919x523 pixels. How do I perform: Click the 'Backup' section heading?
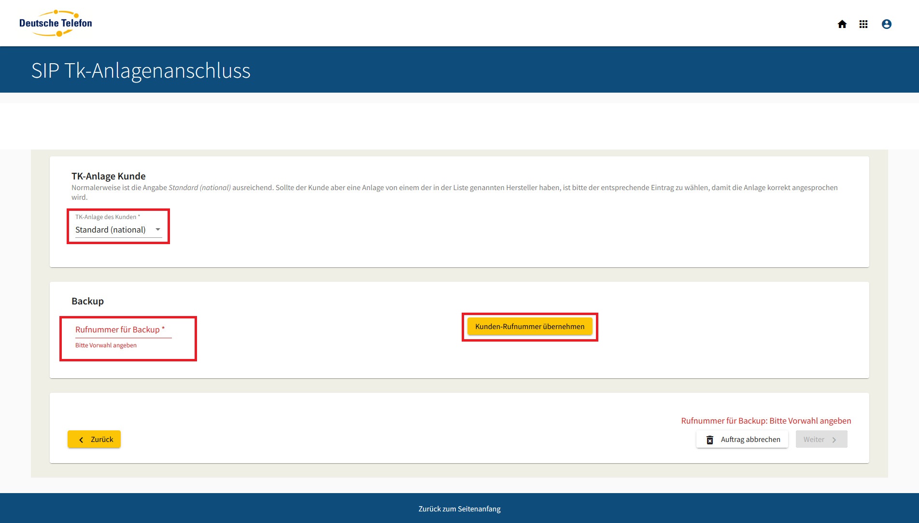(x=87, y=301)
